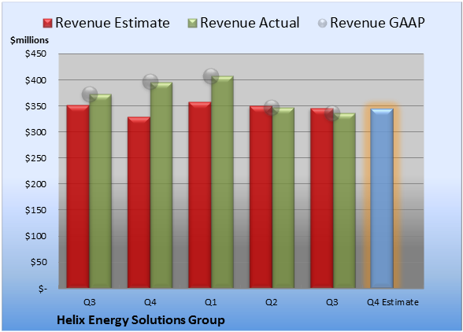Select the blue Q4 Estimate bar
Image resolution: width=463 pixels, height=332 pixels.
[382, 198]
